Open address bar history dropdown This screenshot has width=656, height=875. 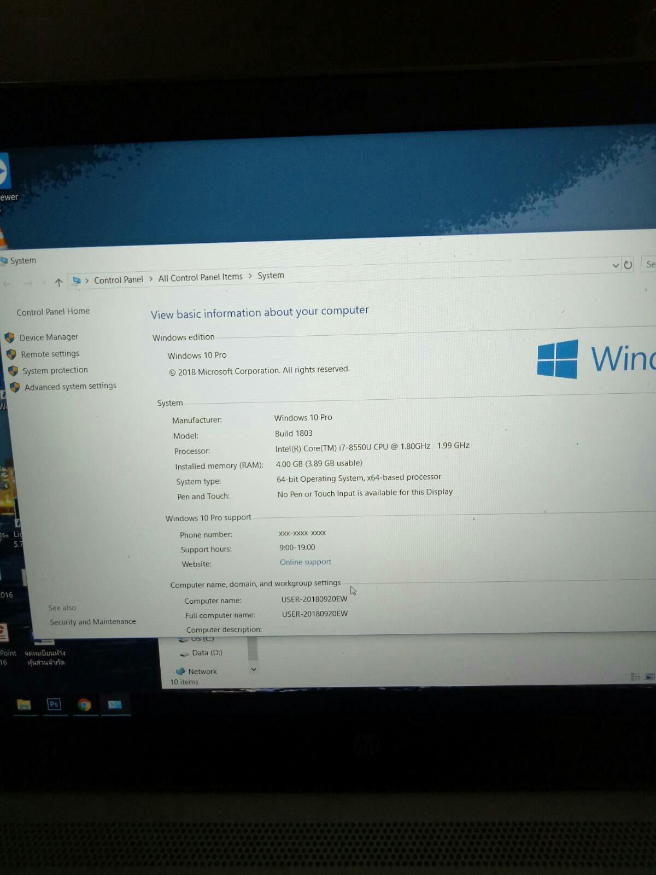point(616,265)
